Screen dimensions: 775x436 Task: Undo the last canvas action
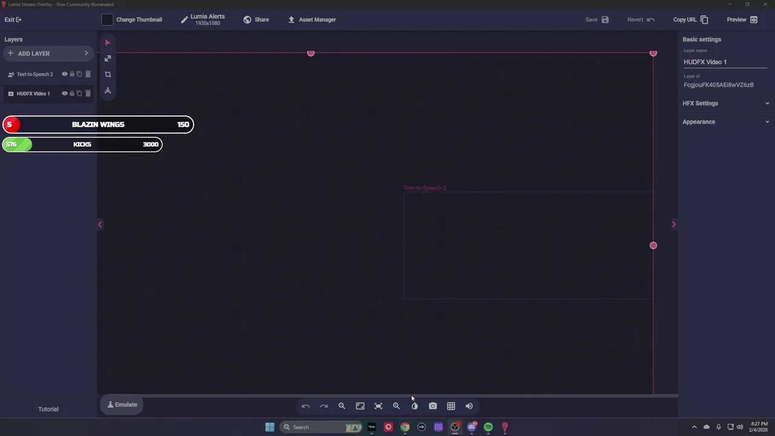306,406
